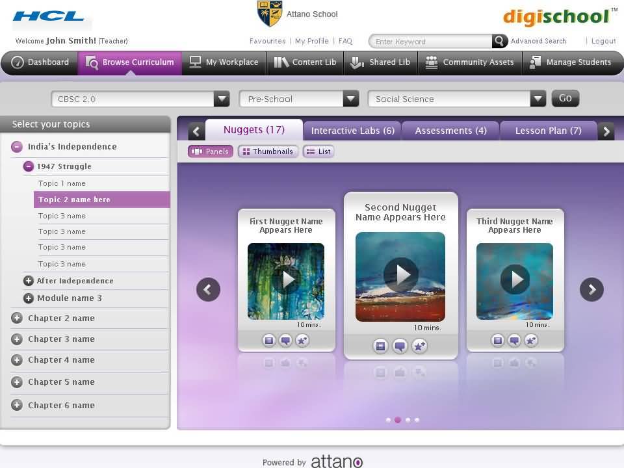This screenshot has height=468, width=624.
Task: Click comment icon under Second Nugget
Action: point(400,346)
